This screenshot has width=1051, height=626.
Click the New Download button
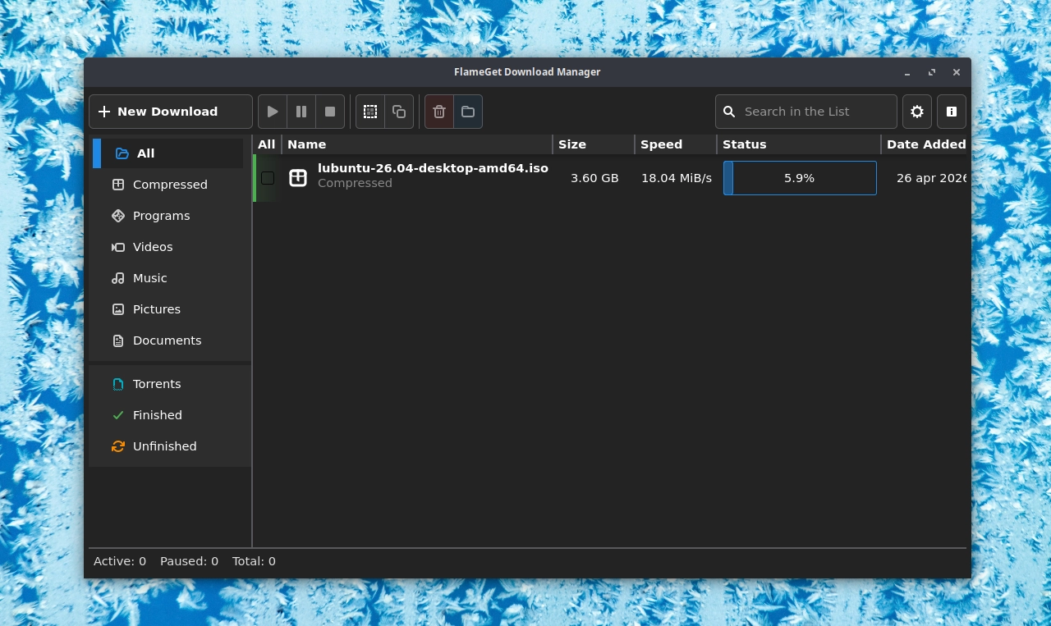(171, 112)
